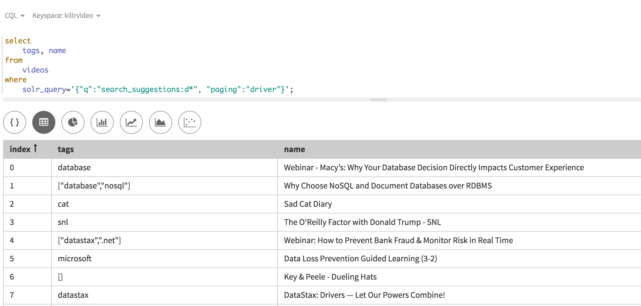Select the Sad Cat Diary row
Viewport: 641px width, 306px height.
(x=308, y=204)
